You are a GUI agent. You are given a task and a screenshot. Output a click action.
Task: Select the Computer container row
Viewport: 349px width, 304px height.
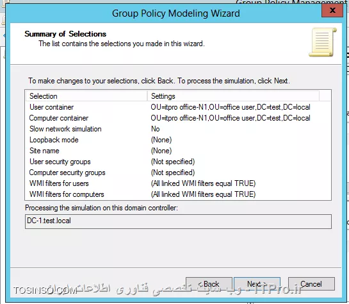[x=178, y=118]
